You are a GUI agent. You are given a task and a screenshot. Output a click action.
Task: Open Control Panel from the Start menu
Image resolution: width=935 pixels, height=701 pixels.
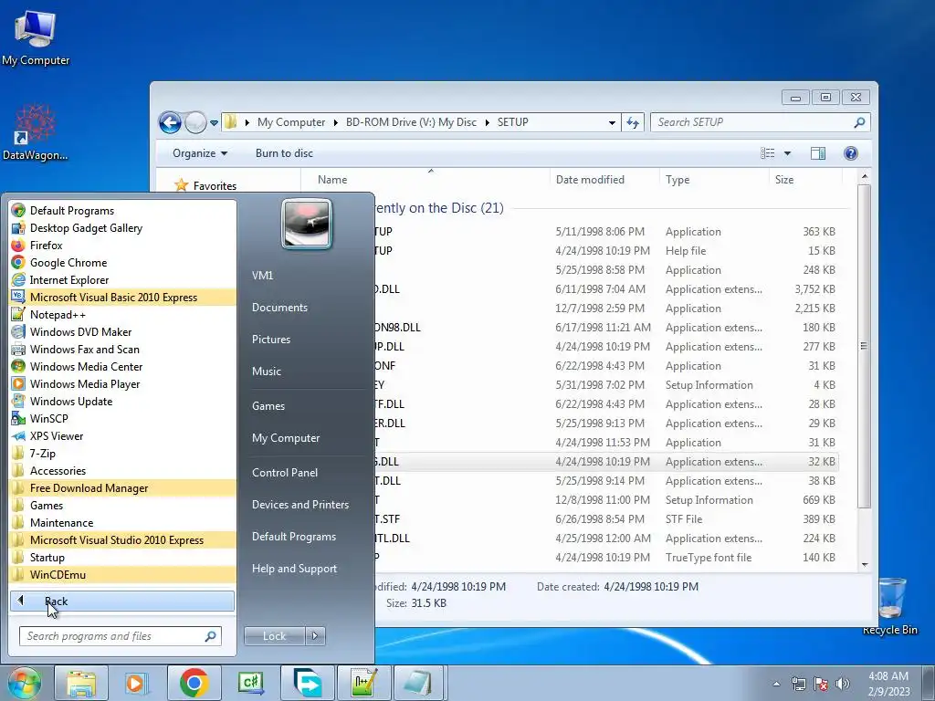tap(285, 472)
